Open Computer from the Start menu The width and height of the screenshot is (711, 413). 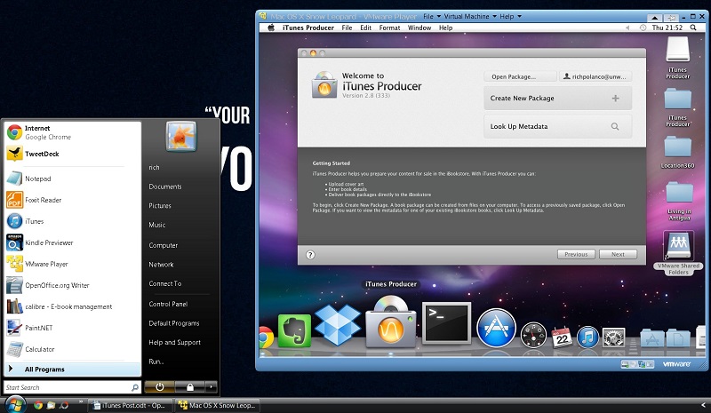tap(164, 245)
